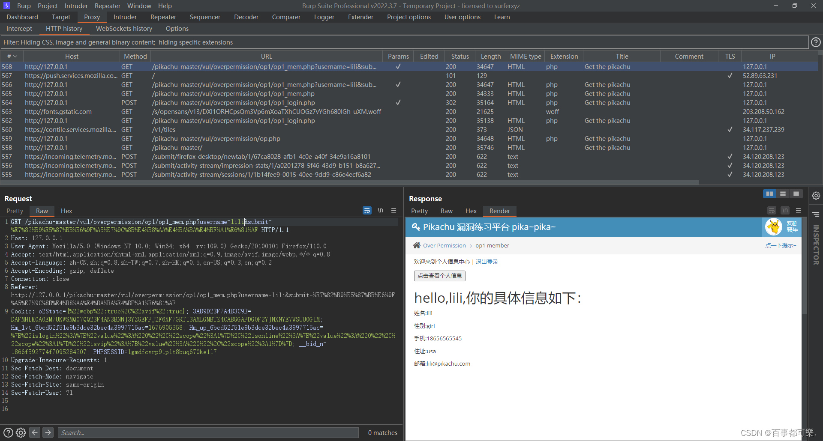Switch to the Target tab

(61, 17)
